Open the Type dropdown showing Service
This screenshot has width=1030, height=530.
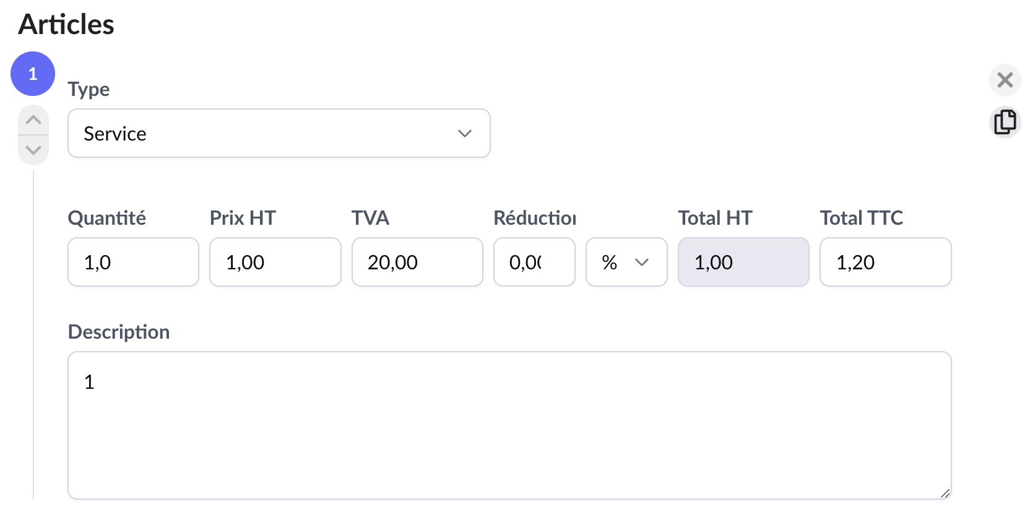(279, 133)
